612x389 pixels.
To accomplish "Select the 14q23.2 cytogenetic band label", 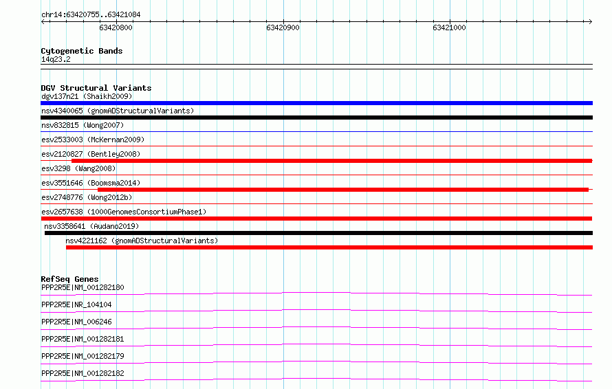I will 56,59.
